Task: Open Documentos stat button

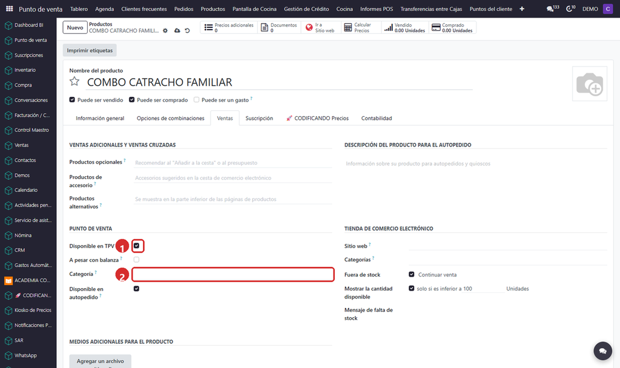Action: [279, 27]
